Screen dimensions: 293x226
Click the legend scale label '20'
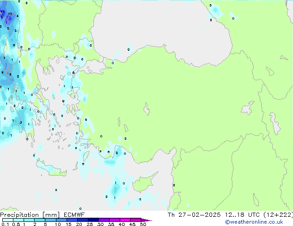pos(79,224)
